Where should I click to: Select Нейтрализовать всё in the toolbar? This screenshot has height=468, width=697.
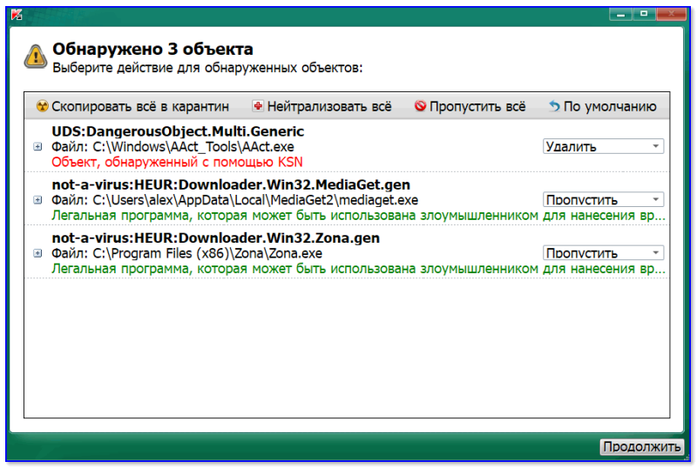329,107
